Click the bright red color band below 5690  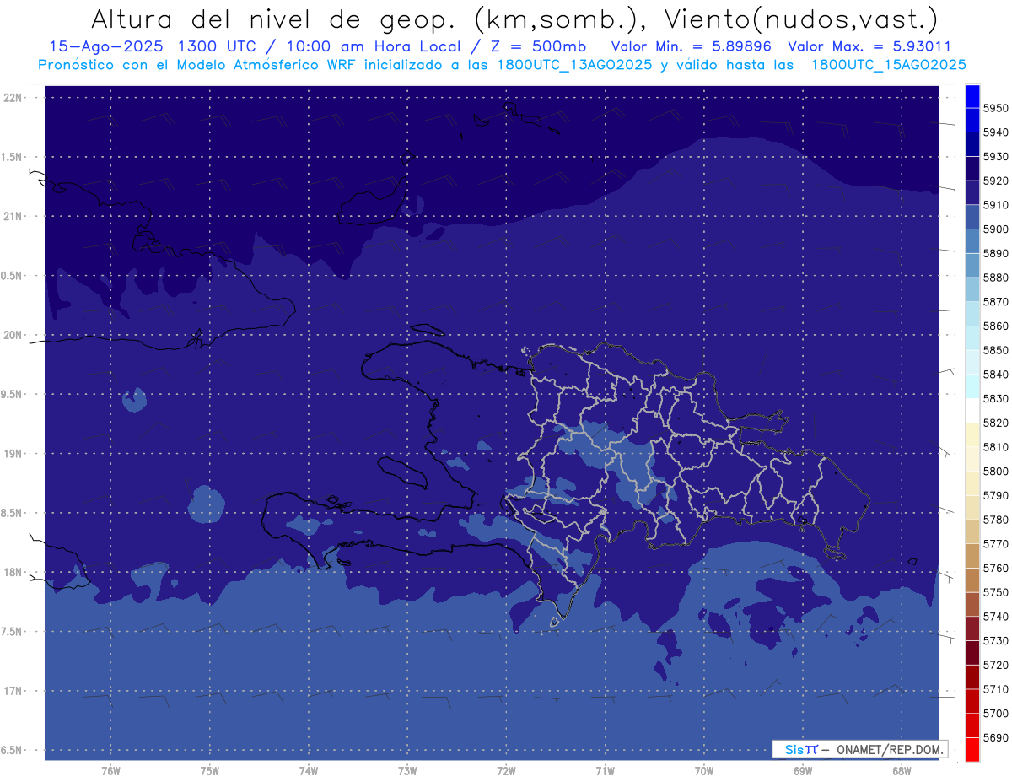(972, 750)
